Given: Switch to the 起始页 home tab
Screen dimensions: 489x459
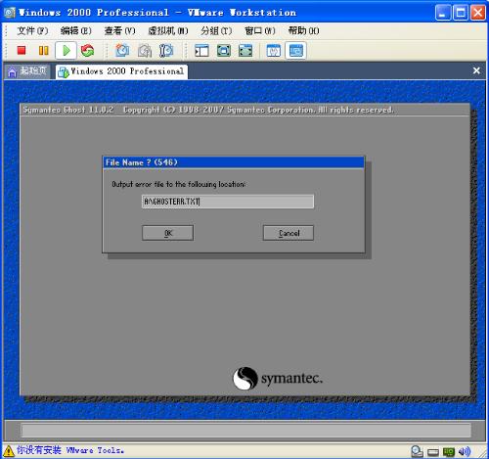Looking at the screenshot, I should [27, 71].
